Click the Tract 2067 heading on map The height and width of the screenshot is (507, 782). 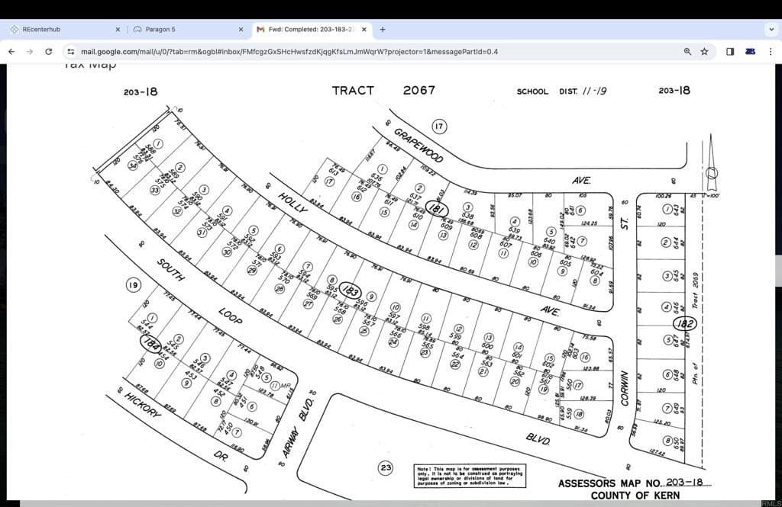click(x=383, y=90)
